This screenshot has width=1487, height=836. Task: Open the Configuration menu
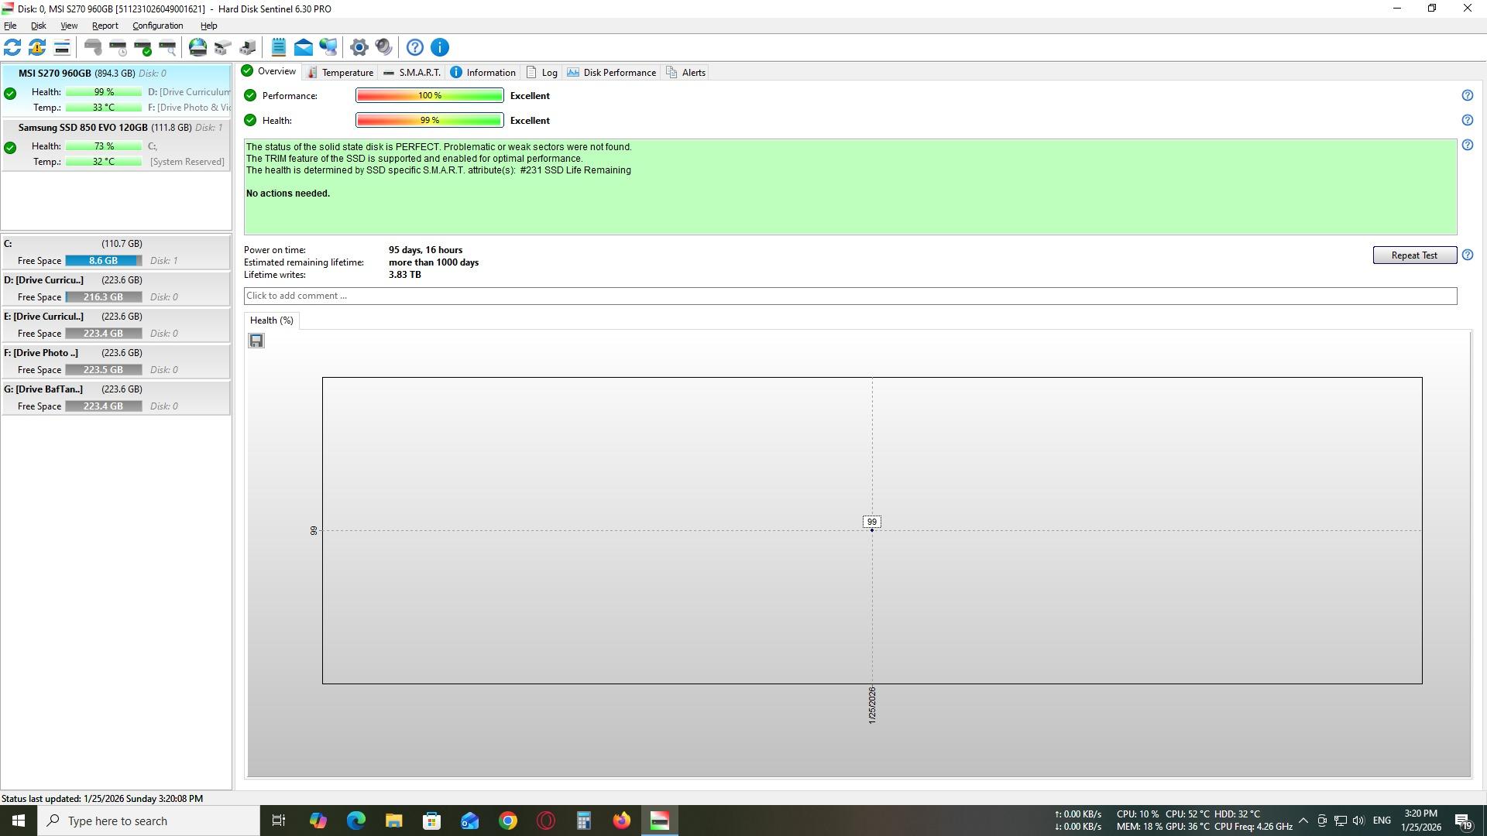157,26
